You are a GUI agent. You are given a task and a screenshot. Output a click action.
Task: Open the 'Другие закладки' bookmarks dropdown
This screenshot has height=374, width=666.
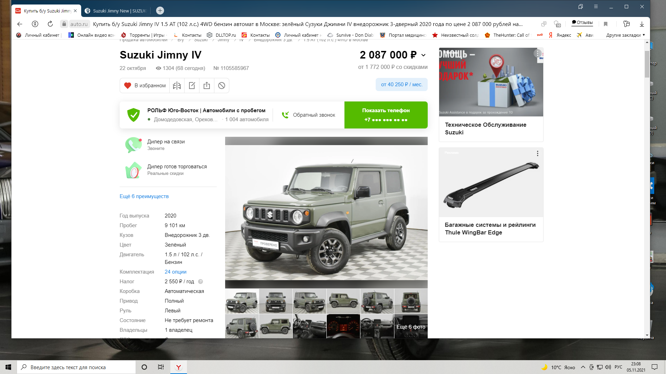[625, 35]
